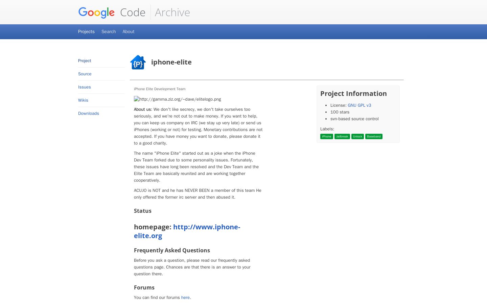Click the 'Frequently Asked Questions' heading
Image resolution: width=487 pixels, height=304 pixels.
[172, 250]
